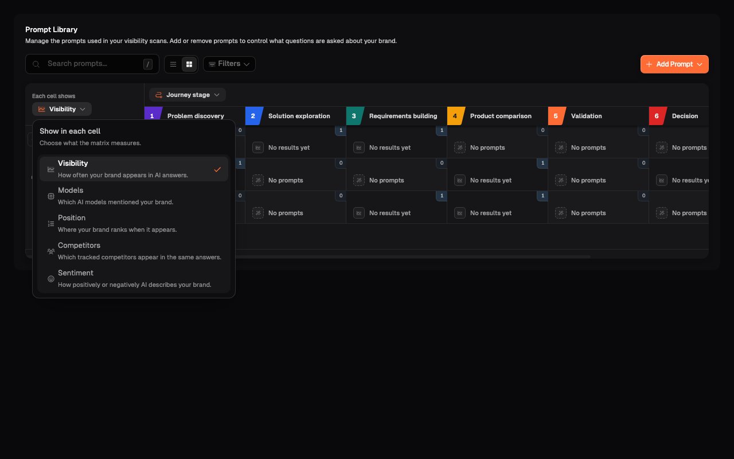Click wand icon in last-row Solution exploration cell
This screenshot has height=459, width=734.
point(258,213)
